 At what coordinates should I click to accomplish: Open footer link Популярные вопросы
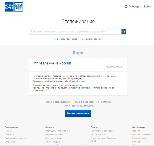click(102, 131)
